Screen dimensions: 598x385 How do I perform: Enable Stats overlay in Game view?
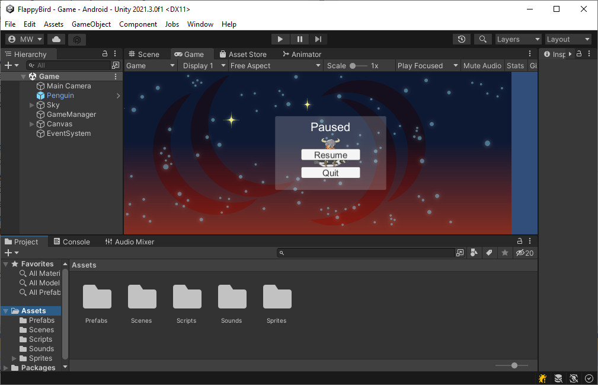(x=515, y=65)
